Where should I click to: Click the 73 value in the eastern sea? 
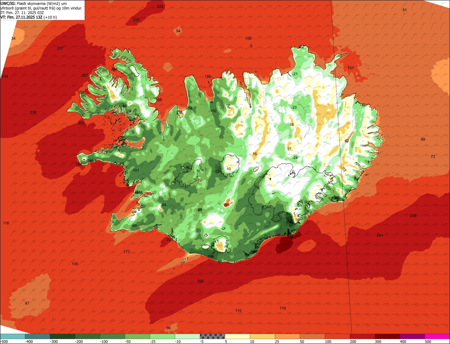pyautogui.click(x=433, y=157)
